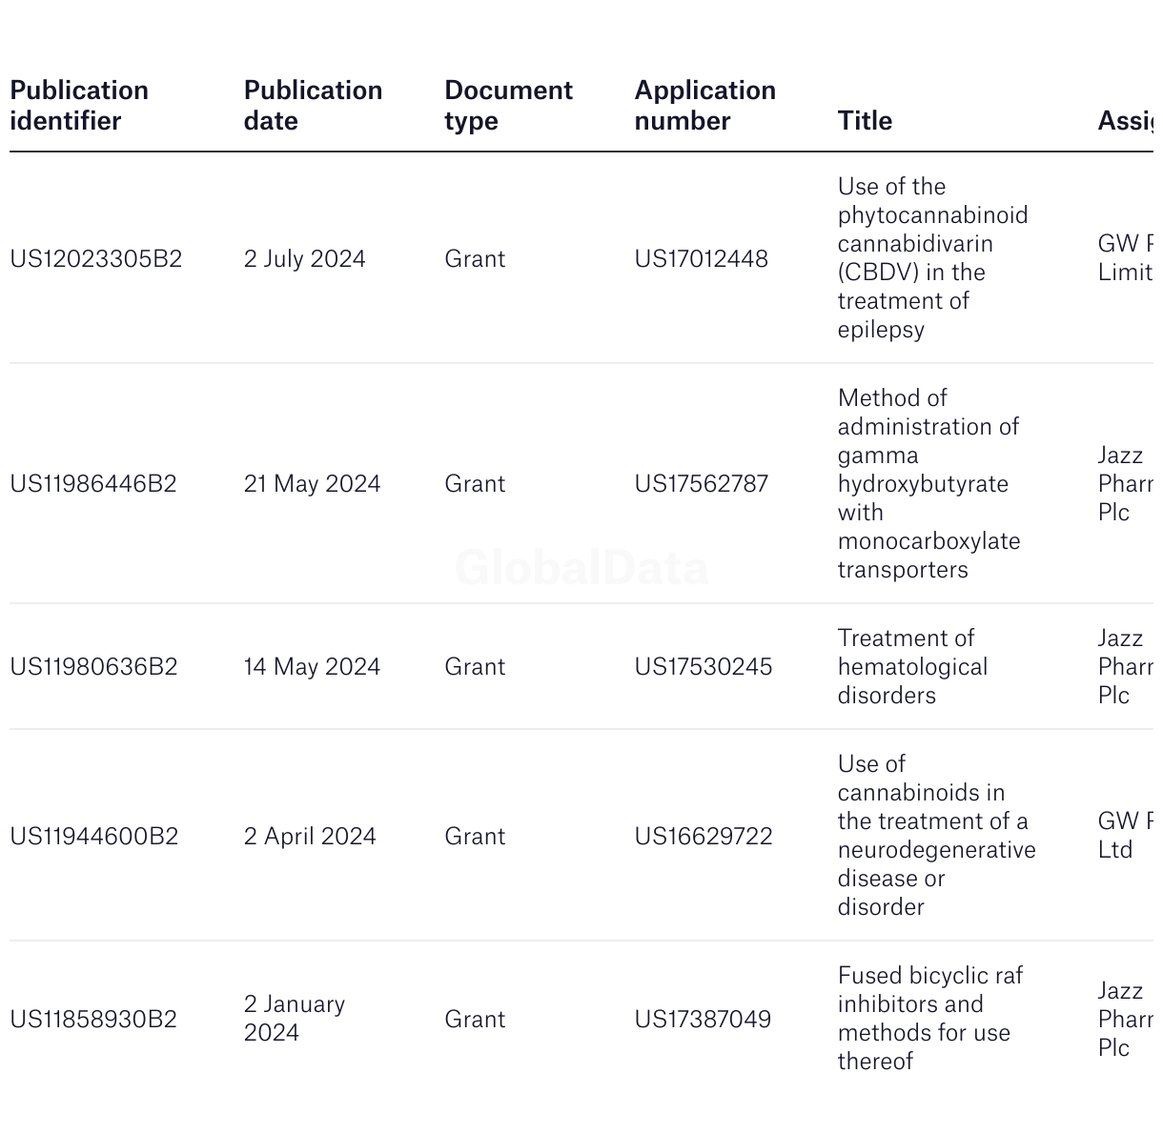Select publication identifier US12023305B2
Image resolution: width=1163 pixels, height=1134 pixels.
tap(96, 259)
